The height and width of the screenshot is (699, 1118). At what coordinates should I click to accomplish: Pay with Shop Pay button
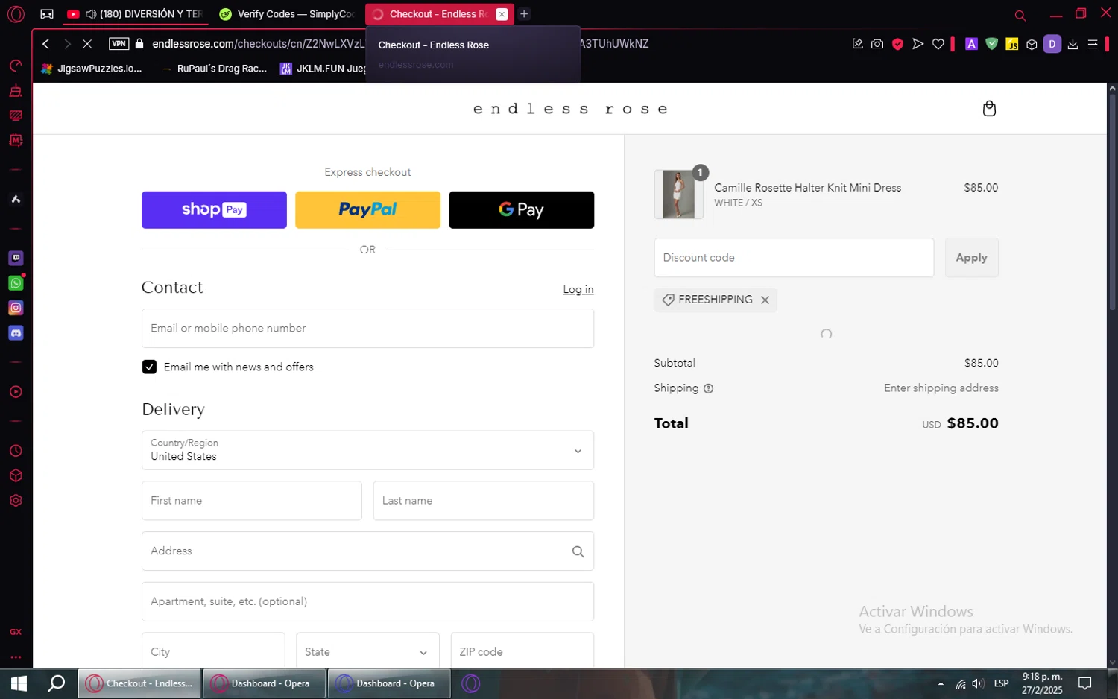click(x=214, y=210)
